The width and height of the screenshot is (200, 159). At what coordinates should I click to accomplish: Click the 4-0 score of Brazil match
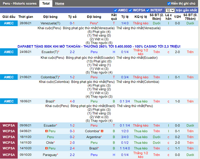(72, 102)
